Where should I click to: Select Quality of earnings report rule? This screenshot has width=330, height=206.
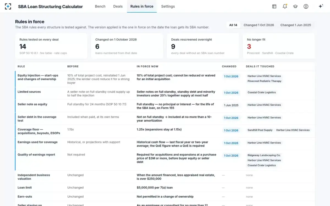coord(165,160)
